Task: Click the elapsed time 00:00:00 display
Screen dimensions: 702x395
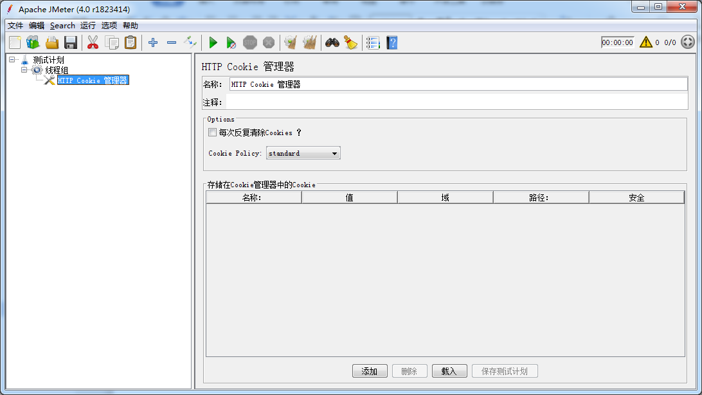Action: [617, 42]
